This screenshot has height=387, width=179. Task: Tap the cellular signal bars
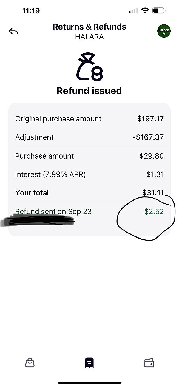pyautogui.click(x=133, y=11)
